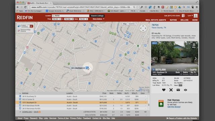Expand More Options filters
The height and width of the screenshot is (121, 215).
[98, 19]
